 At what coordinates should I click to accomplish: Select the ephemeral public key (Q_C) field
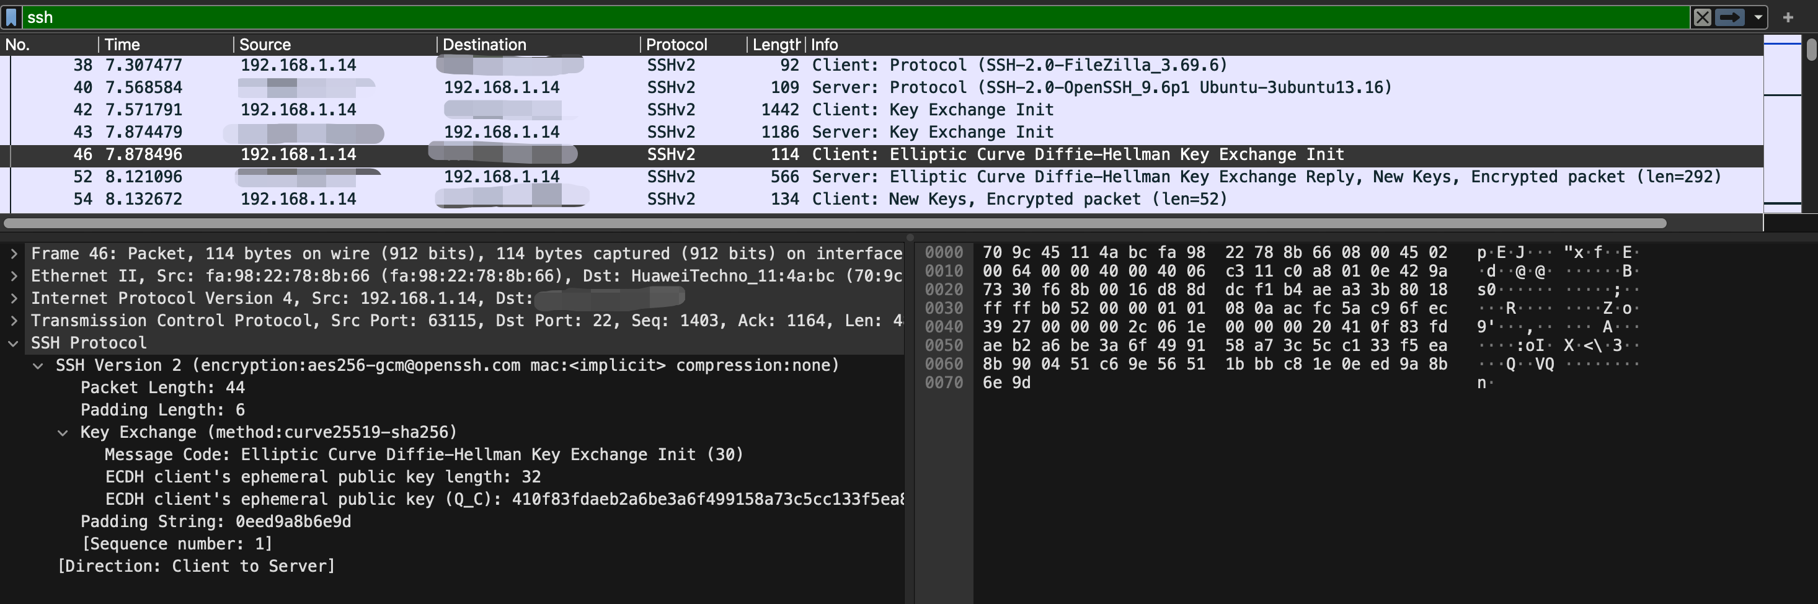click(505, 500)
